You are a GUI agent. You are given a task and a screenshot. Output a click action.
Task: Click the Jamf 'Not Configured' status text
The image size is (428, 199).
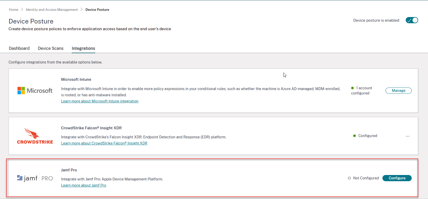pyautogui.click(x=366, y=178)
